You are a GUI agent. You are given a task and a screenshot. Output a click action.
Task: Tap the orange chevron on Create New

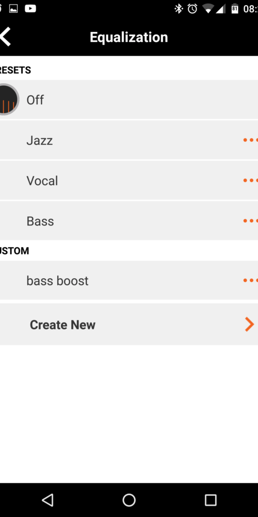(249, 325)
